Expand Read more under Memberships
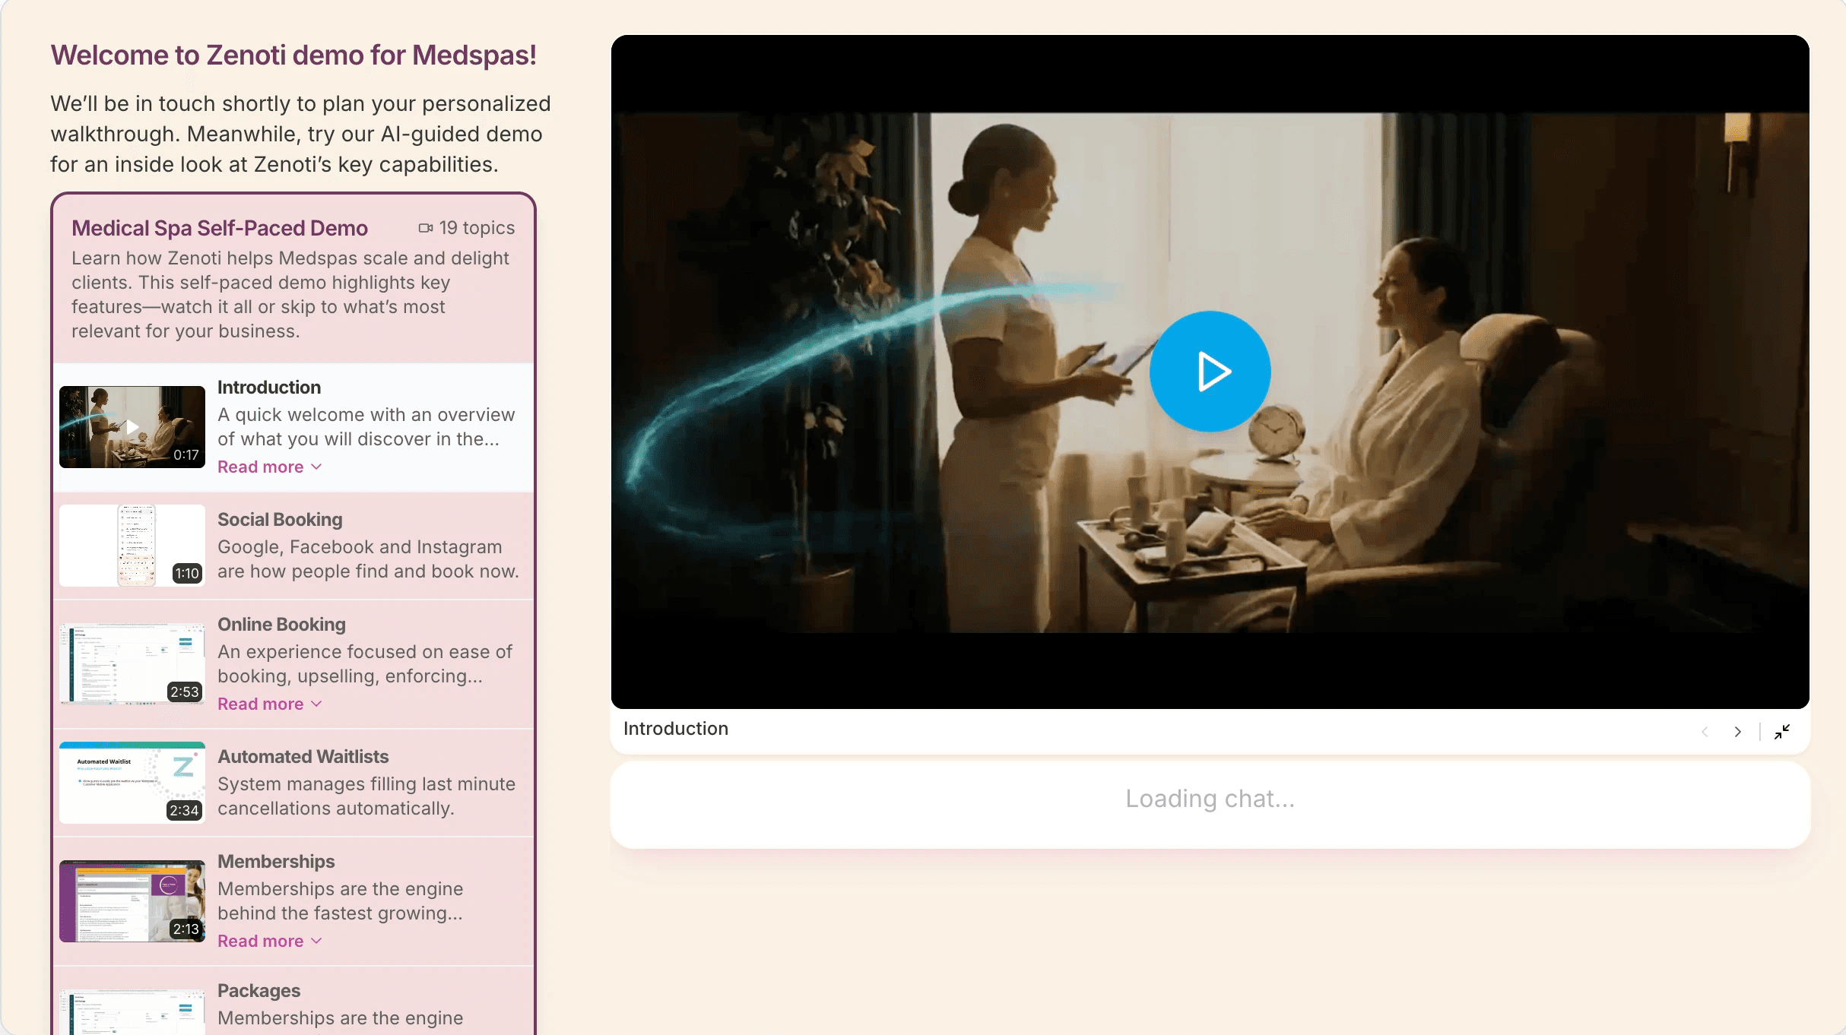This screenshot has height=1035, width=1846. pyautogui.click(x=269, y=941)
